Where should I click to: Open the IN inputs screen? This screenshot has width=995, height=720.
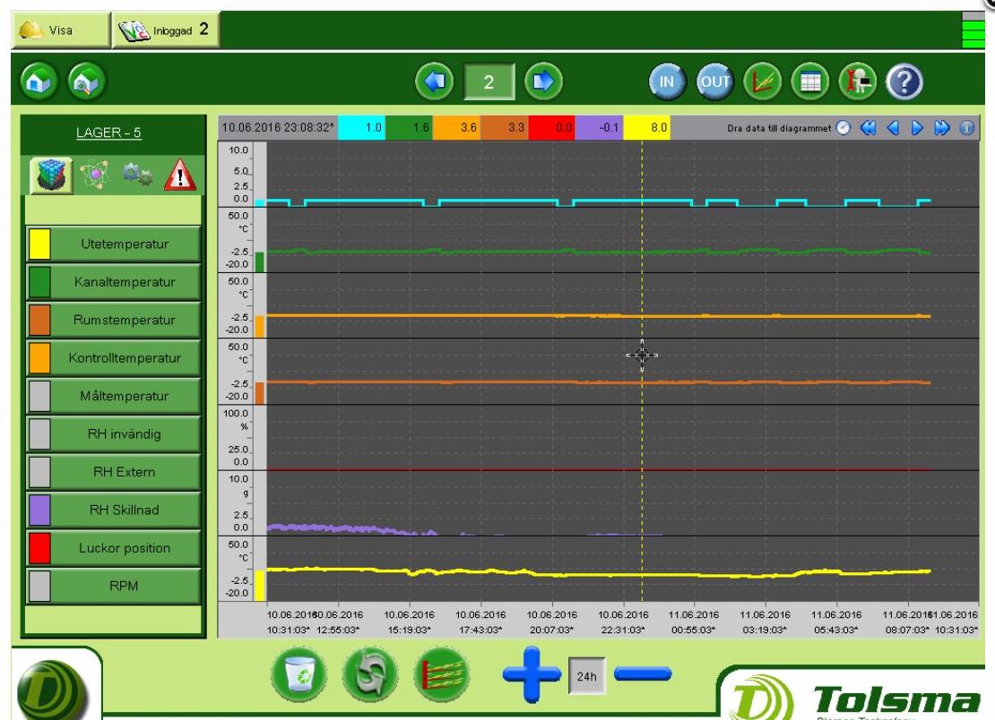tap(667, 81)
